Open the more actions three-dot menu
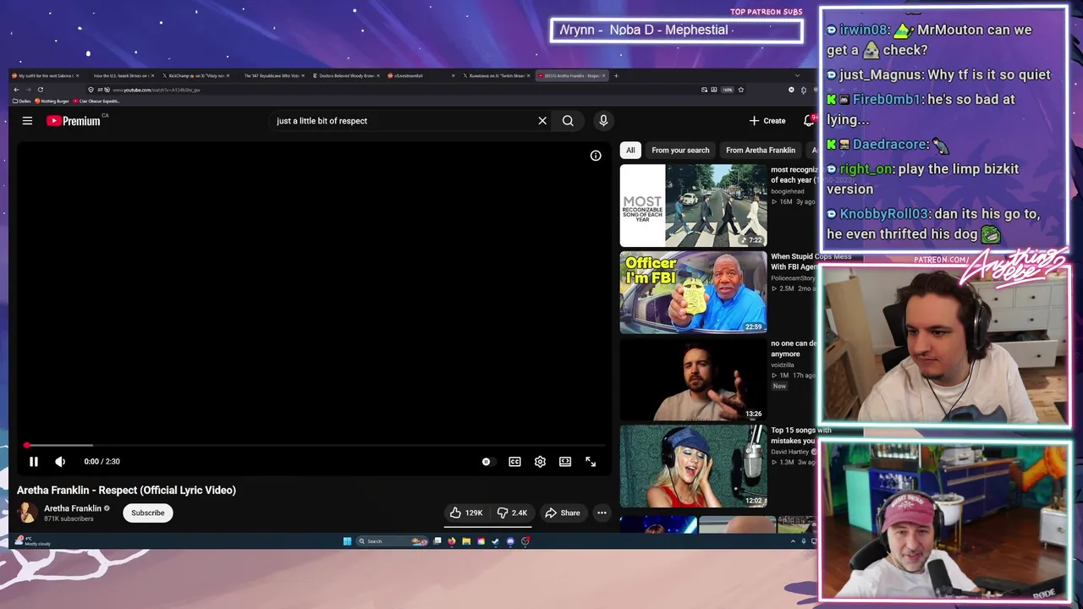Image resolution: width=1083 pixels, height=609 pixels. [602, 513]
